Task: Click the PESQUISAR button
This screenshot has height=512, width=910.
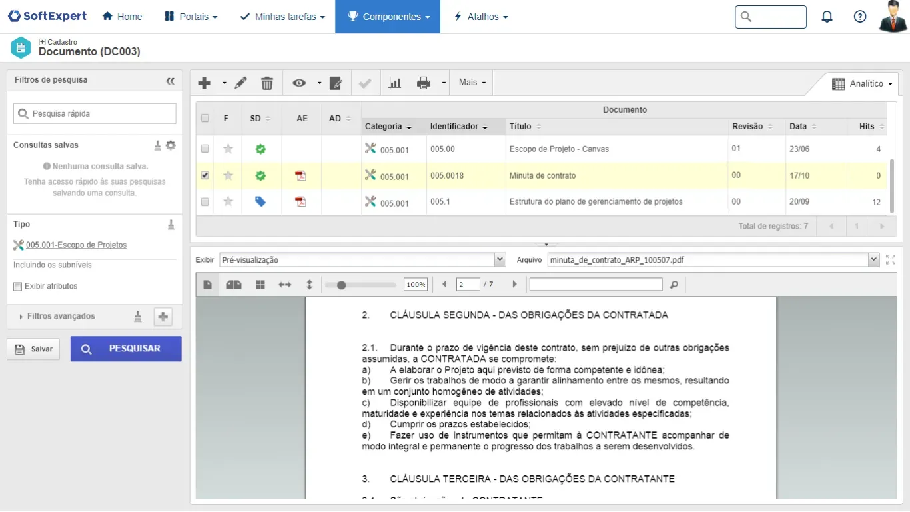Action: pos(126,349)
